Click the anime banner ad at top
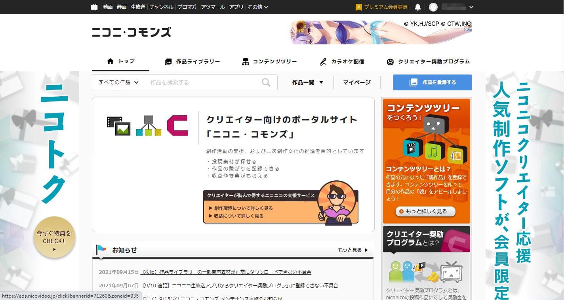The height and width of the screenshot is (300, 564). [381, 32]
